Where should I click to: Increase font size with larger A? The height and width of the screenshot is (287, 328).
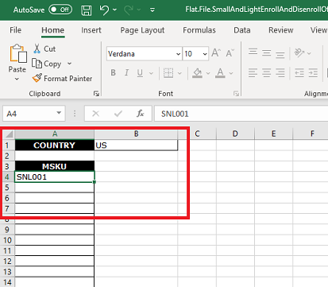click(216, 53)
